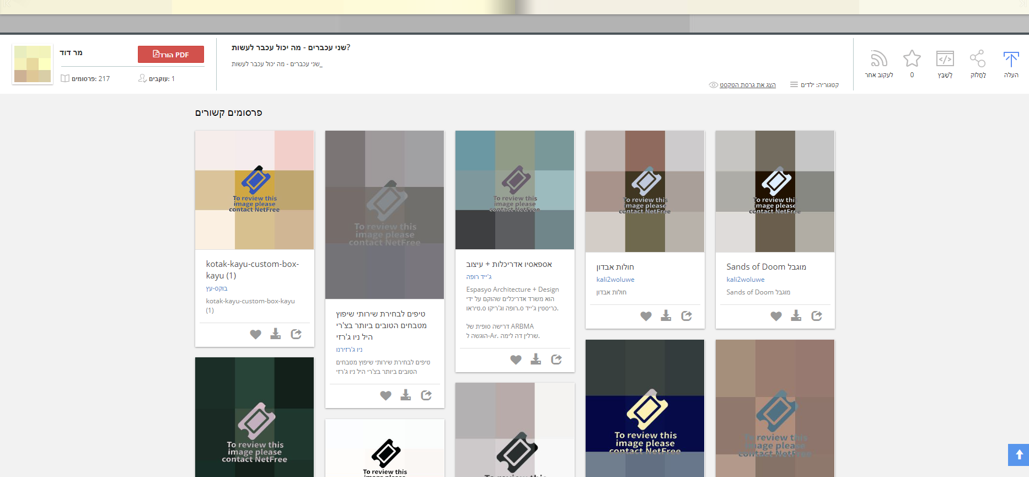Click the RSS follow icon

(879, 58)
